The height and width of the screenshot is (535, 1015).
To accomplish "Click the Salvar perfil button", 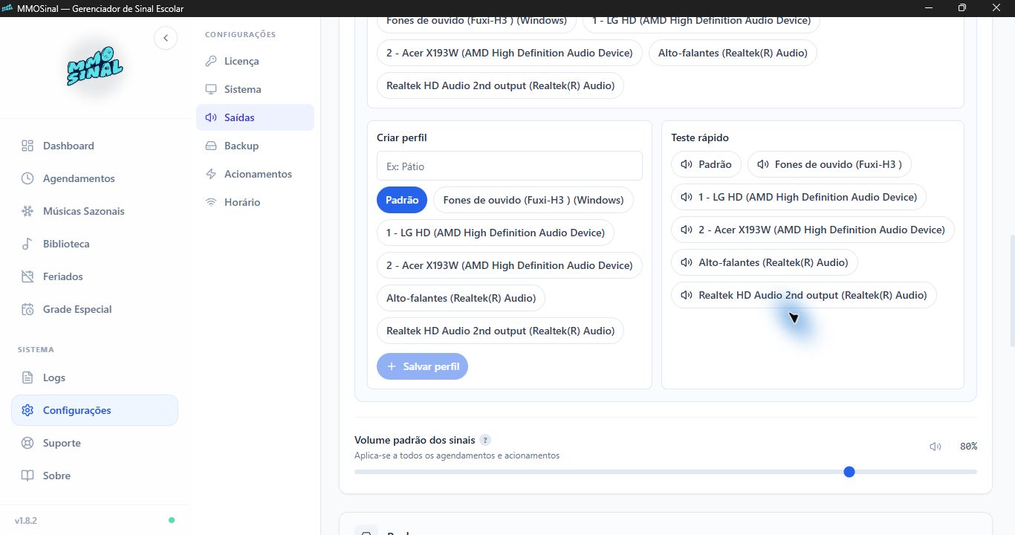I will 422,366.
